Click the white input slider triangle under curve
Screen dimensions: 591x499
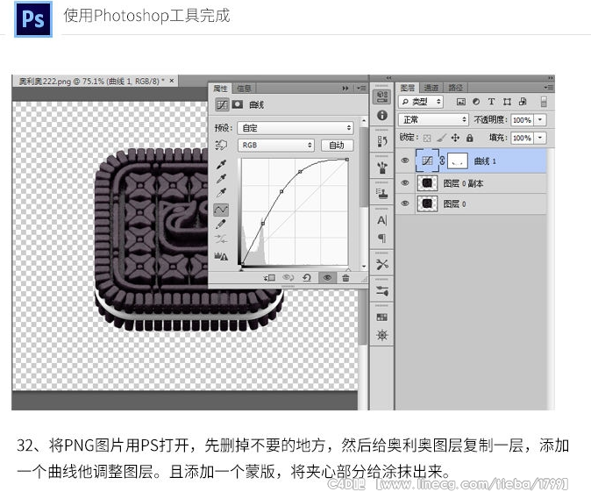coord(348,269)
